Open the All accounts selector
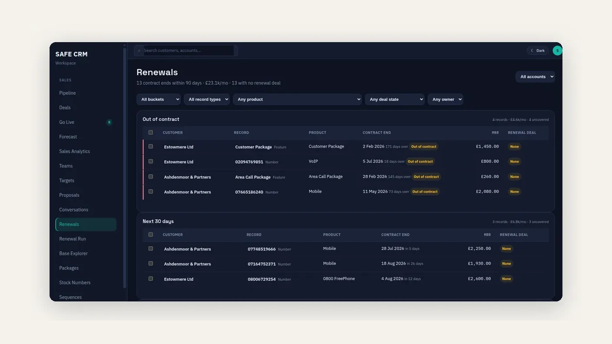The height and width of the screenshot is (344, 612). click(535, 77)
